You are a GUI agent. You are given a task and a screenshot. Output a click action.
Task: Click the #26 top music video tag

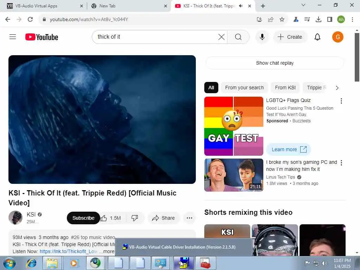[x=93, y=237]
